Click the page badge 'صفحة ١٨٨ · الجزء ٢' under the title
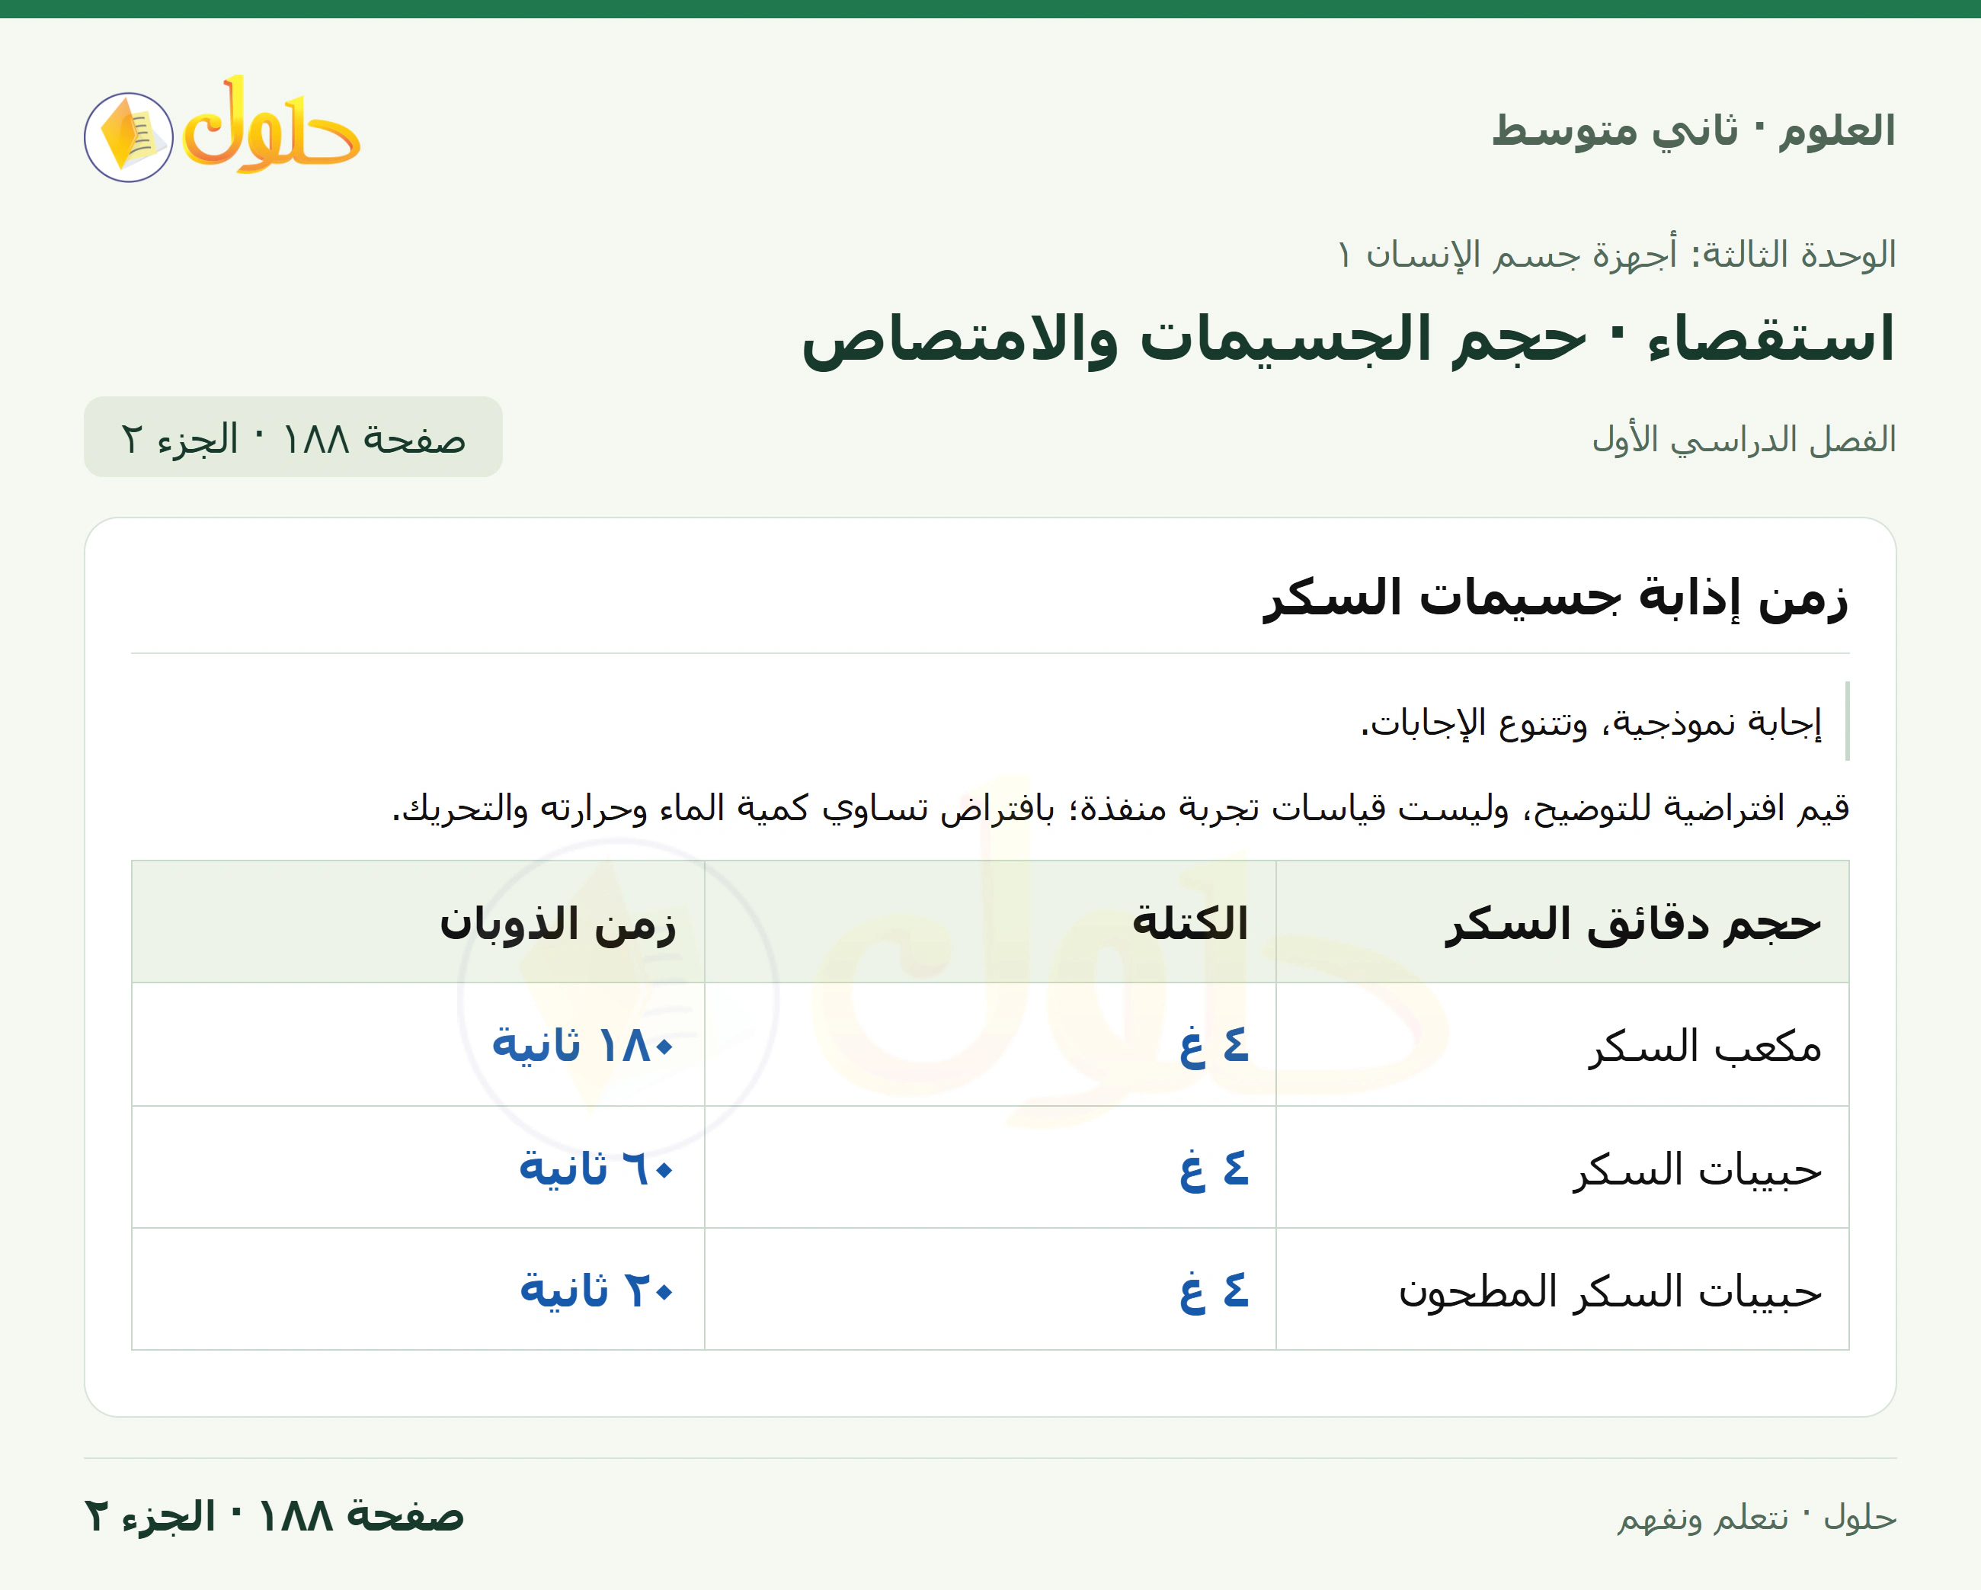The image size is (1981, 1590). click(x=293, y=437)
